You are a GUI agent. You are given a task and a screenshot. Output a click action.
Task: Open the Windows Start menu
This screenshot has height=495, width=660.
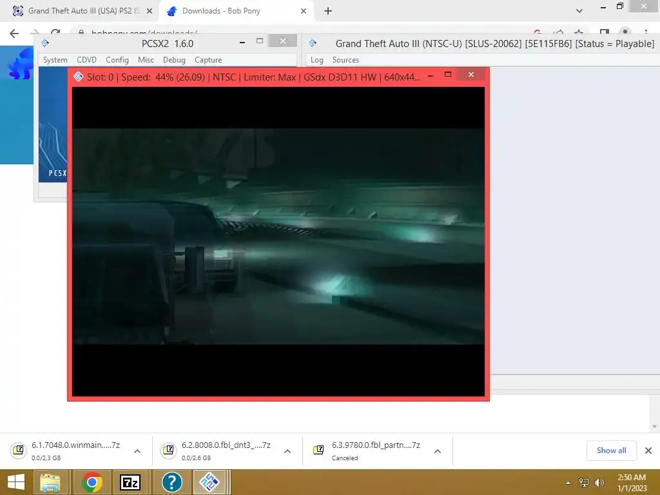16,482
